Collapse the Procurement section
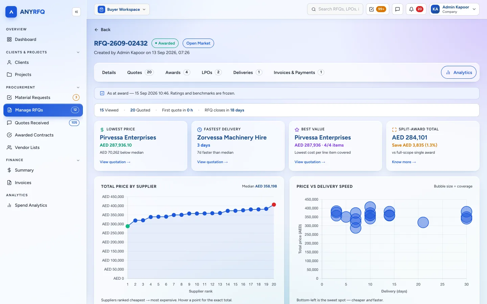Screen dimensions: 487x304 pyautogui.click(x=78, y=87)
